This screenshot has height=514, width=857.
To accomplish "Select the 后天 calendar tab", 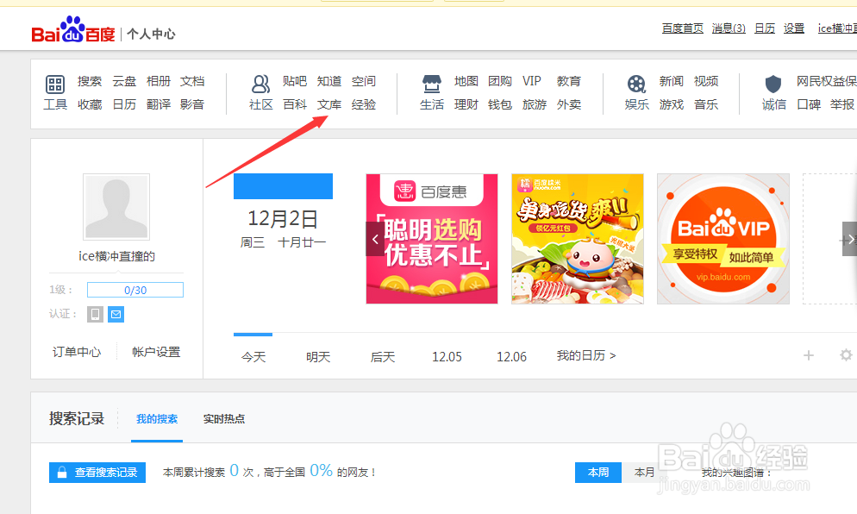I will [x=383, y=357].
